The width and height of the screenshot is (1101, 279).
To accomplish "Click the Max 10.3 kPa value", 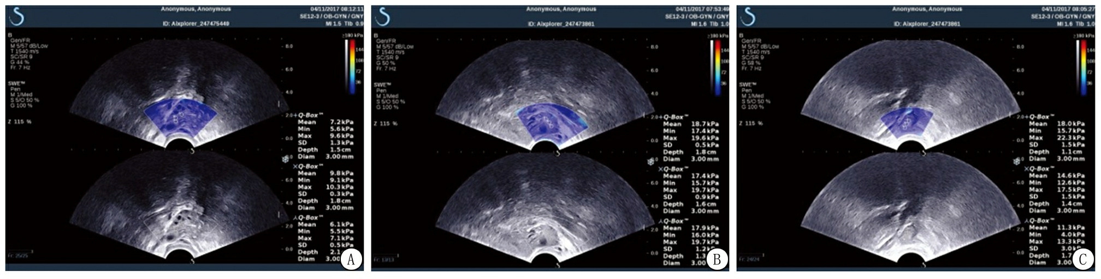I will coord(341,187).
